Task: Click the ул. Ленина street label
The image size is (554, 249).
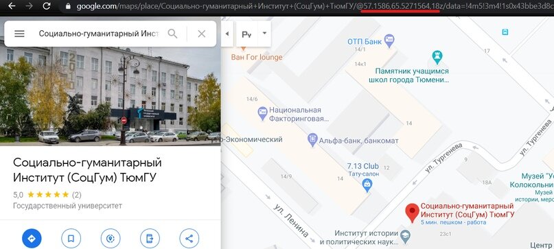Action: click(x=292, y=220)
